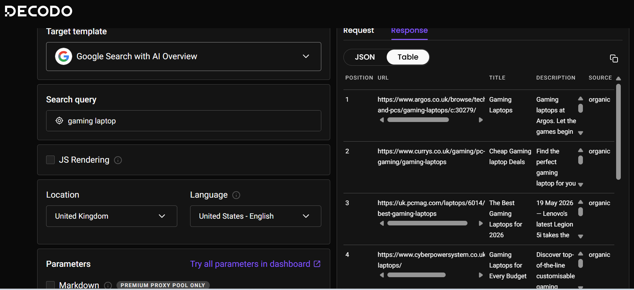Click the PREMIUM PROXY POOL ONLY badge
This screenshot has height=290, width=634.
coord(163,285)
